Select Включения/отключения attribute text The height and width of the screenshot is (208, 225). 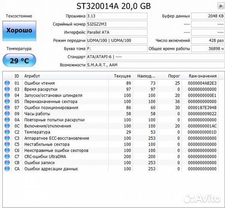(x=48, y=126)
